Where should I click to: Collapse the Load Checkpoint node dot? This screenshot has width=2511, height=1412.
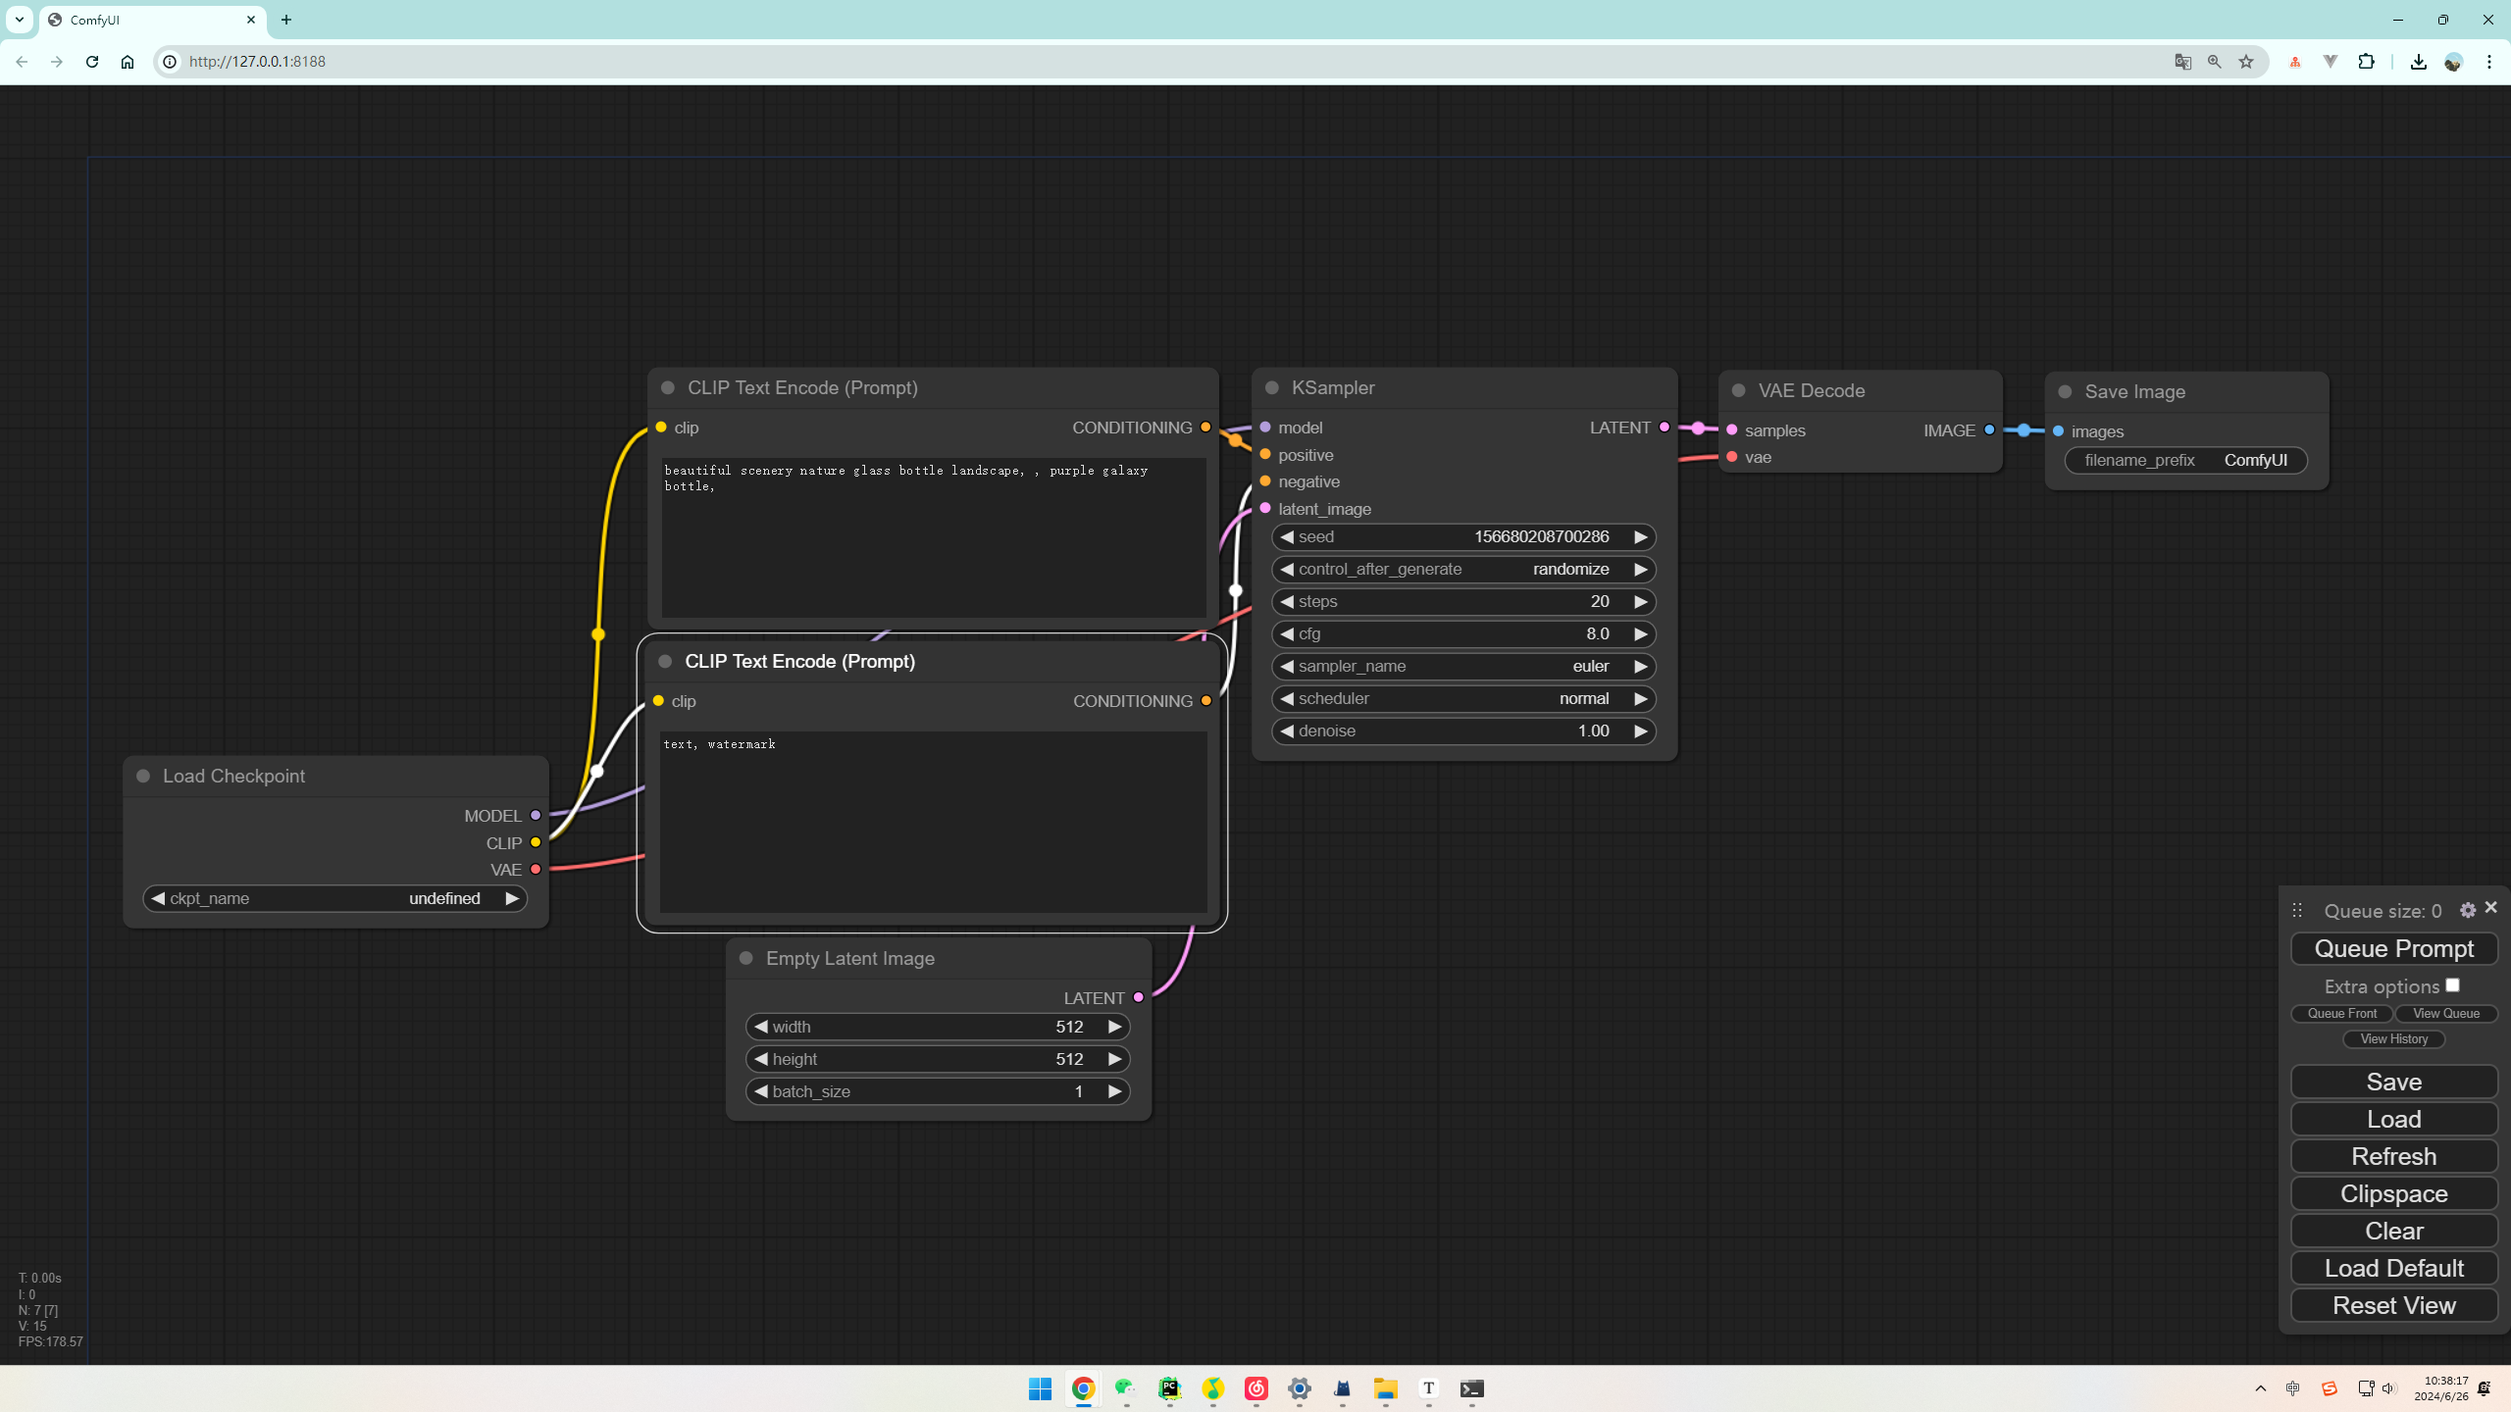pyautogui.click(x=143, y=776)
